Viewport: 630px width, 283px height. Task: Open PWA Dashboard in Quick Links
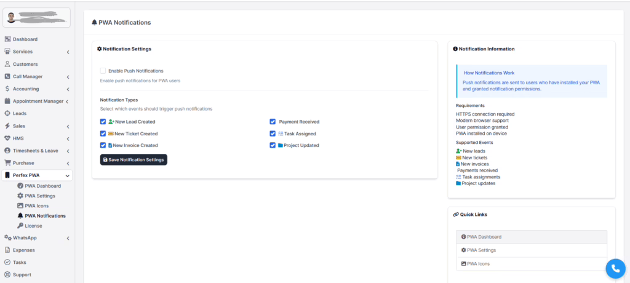coord(531,237)
